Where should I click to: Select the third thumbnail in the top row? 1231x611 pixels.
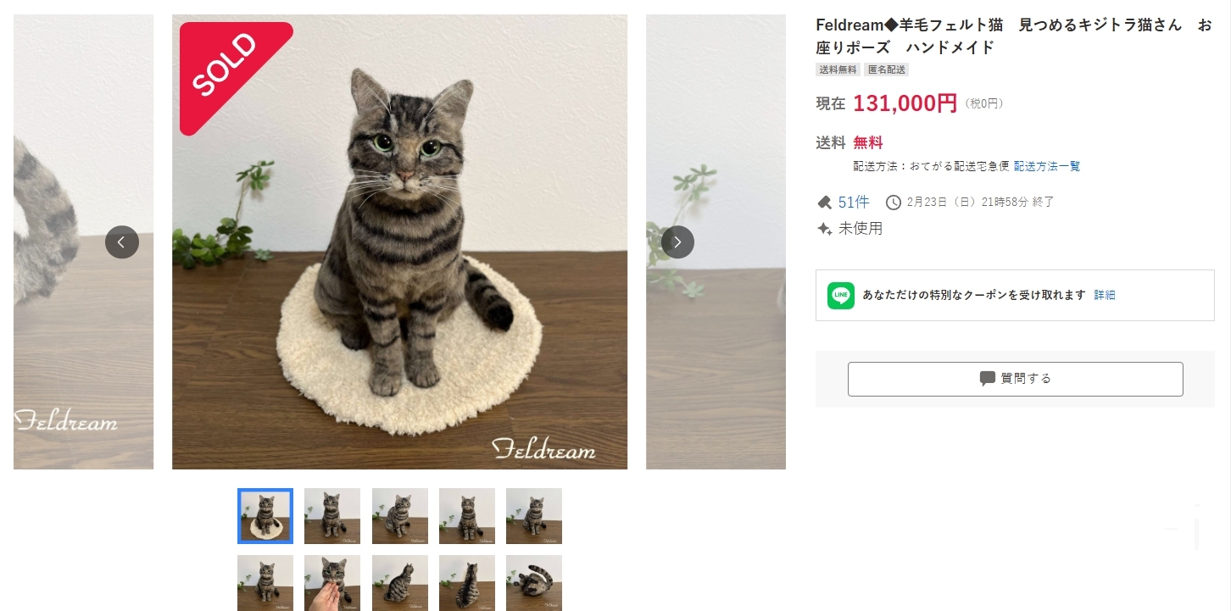399,516
